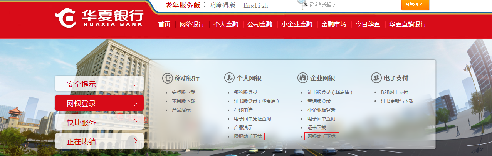
Task: Select the 正在热销 sidebar tab
Action: [x=99, y=141]
